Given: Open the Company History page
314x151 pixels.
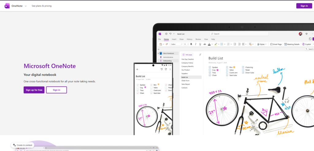Looking at the screenshot, I should click(187, 63).
